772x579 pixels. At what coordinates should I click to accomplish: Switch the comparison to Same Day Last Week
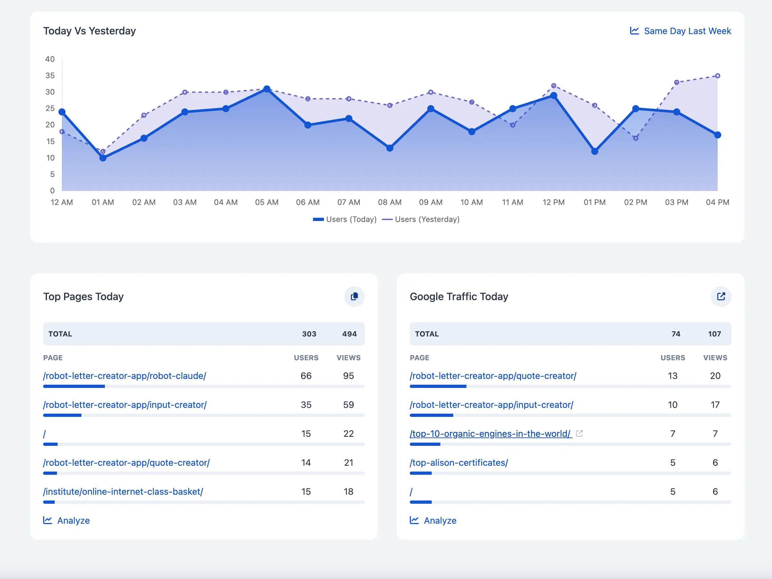(x=687, y=31)
